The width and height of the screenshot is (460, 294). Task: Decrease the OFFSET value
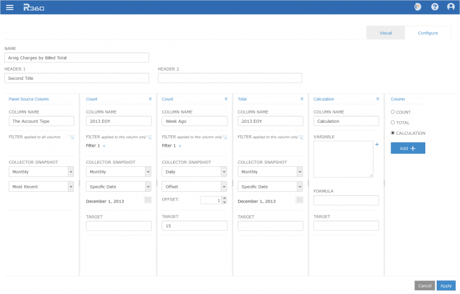[x=225, y=202]
